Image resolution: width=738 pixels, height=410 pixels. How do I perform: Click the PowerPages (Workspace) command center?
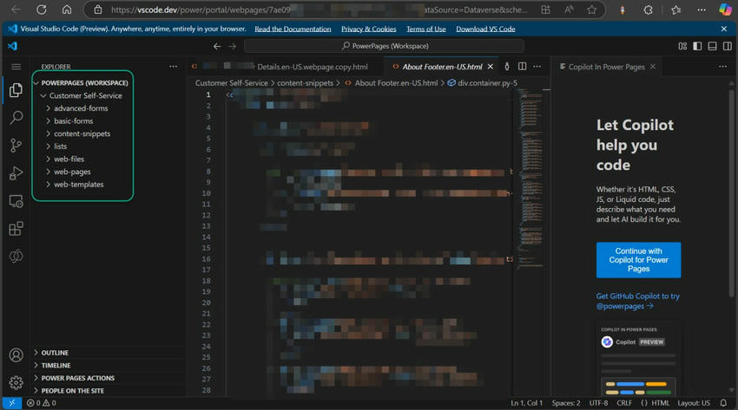click(384, 46)
